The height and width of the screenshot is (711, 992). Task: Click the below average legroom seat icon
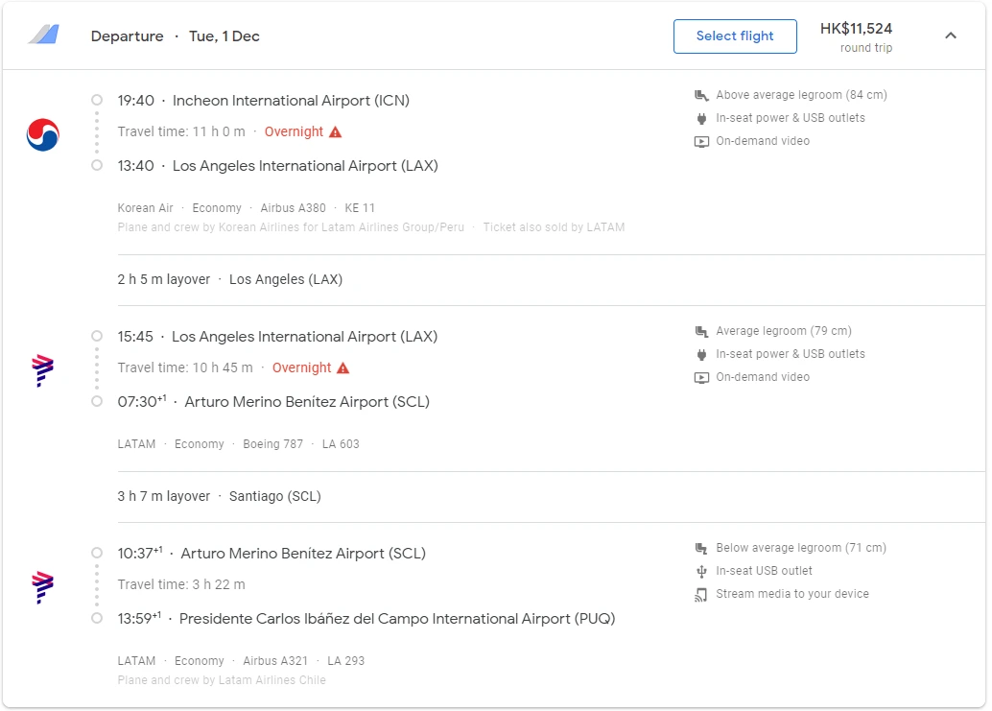coord(701,548)
